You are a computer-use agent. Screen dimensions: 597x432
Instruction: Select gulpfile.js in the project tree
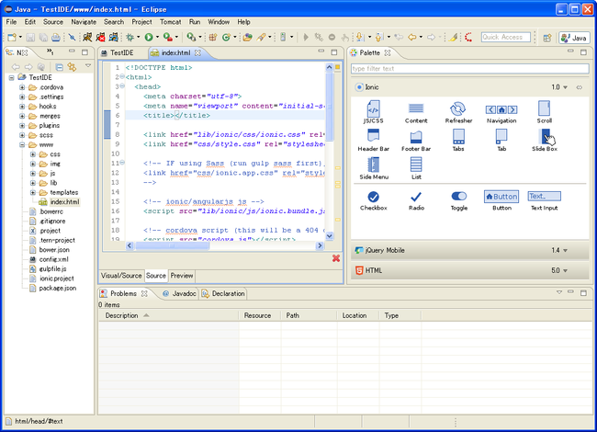pos(49,269)
